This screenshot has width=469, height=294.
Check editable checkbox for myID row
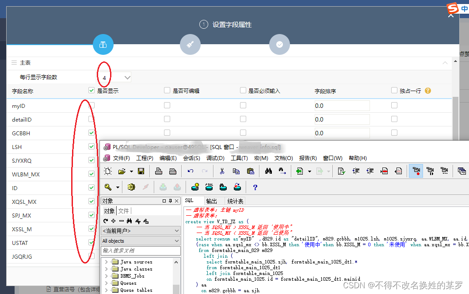click(167, 105)
